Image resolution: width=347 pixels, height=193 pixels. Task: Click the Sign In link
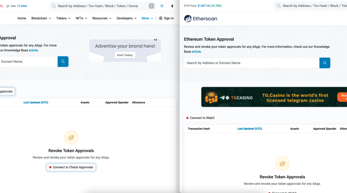[x=167, y=18]
